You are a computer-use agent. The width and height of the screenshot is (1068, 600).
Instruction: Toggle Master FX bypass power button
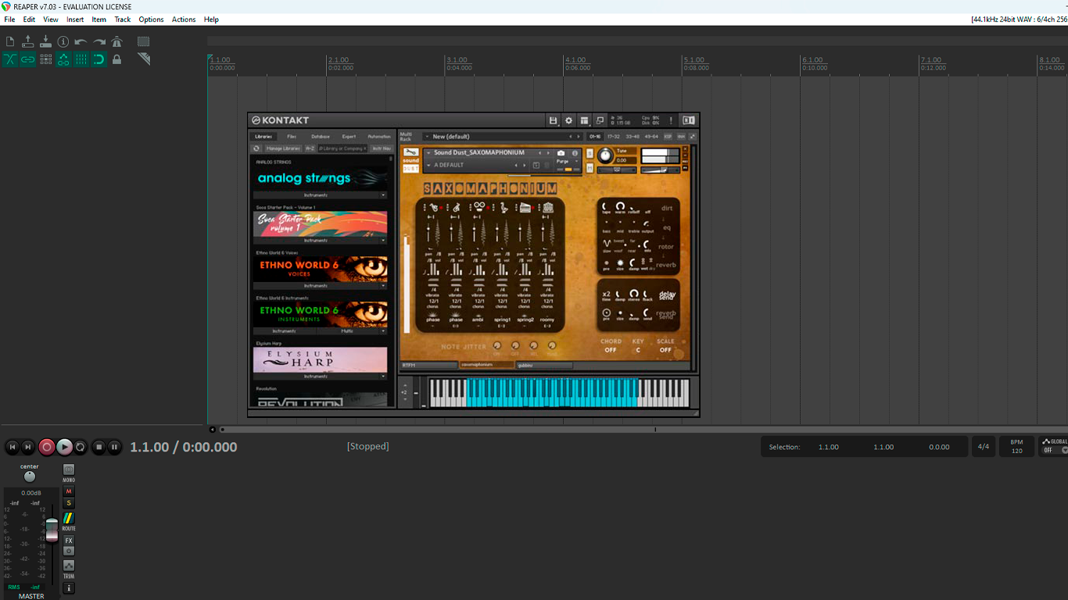[69, 551]
